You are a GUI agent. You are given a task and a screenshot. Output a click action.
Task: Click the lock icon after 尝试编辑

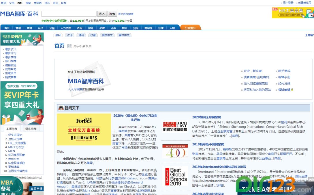coord(292,90)
